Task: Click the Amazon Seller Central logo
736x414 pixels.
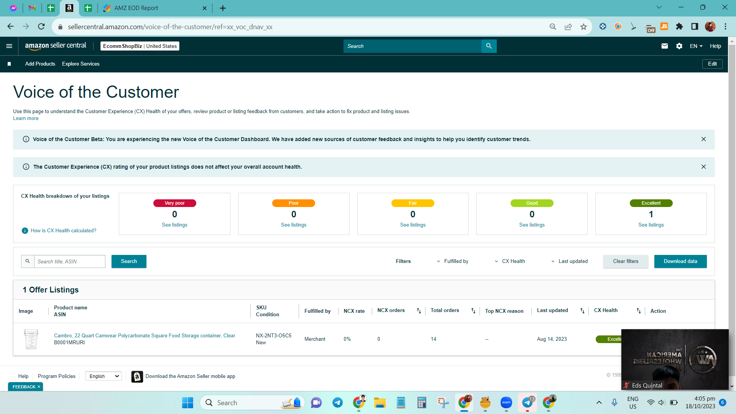Action: 56,46
